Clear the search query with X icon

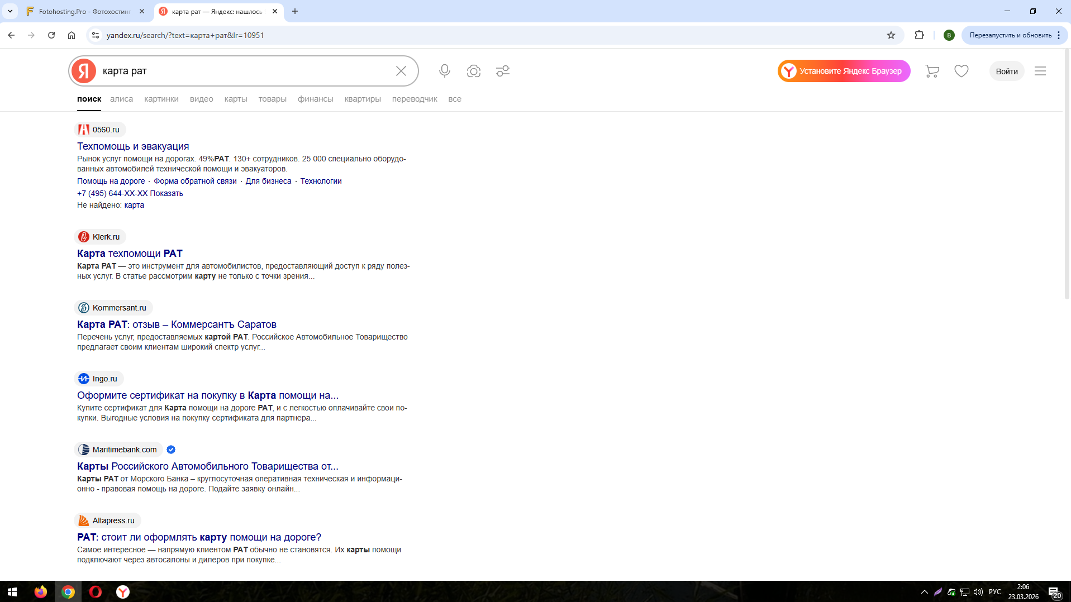[401, 71]
